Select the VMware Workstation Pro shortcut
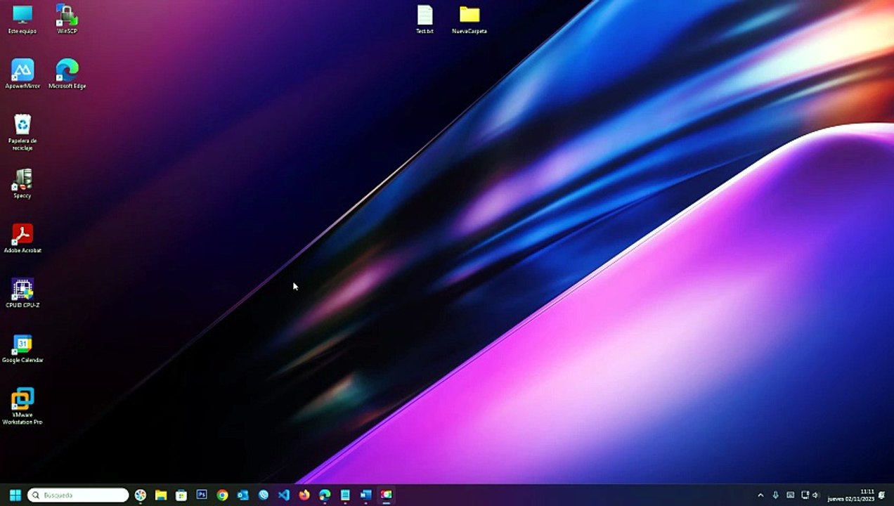This screenshot has height=506, width=894. point(22,406)
